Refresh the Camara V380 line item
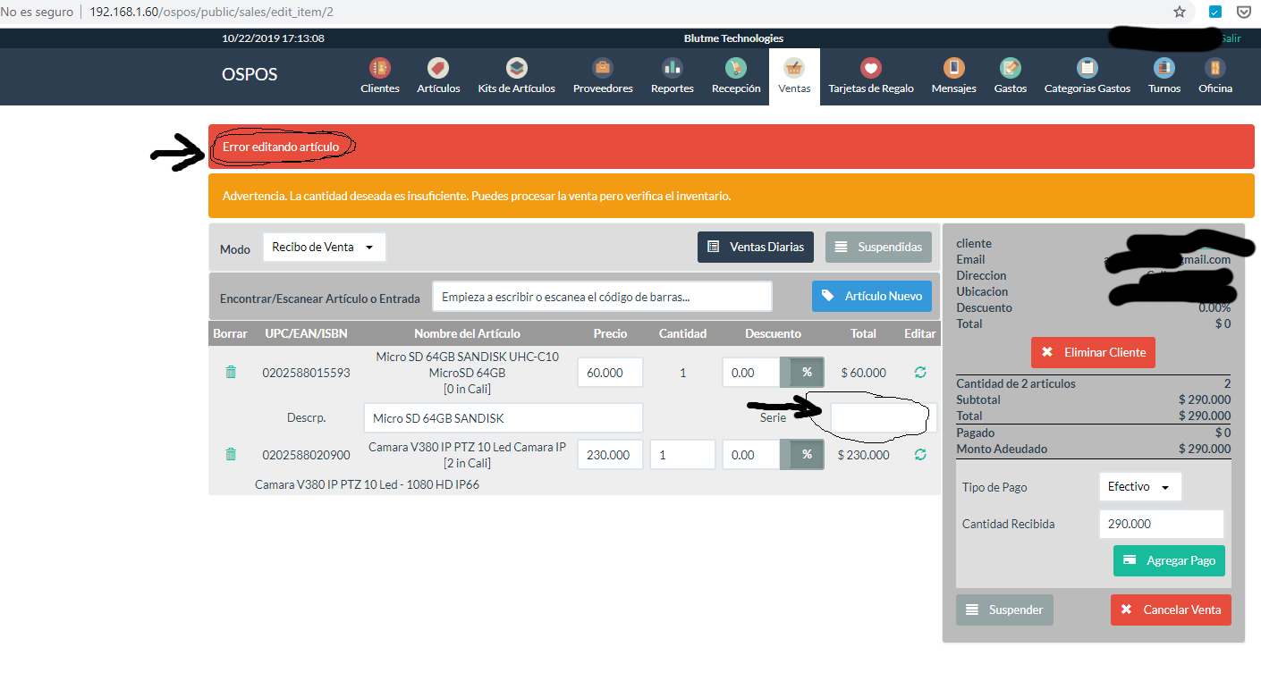Viewport: 1261px width, 681px height. click(919, 454)
